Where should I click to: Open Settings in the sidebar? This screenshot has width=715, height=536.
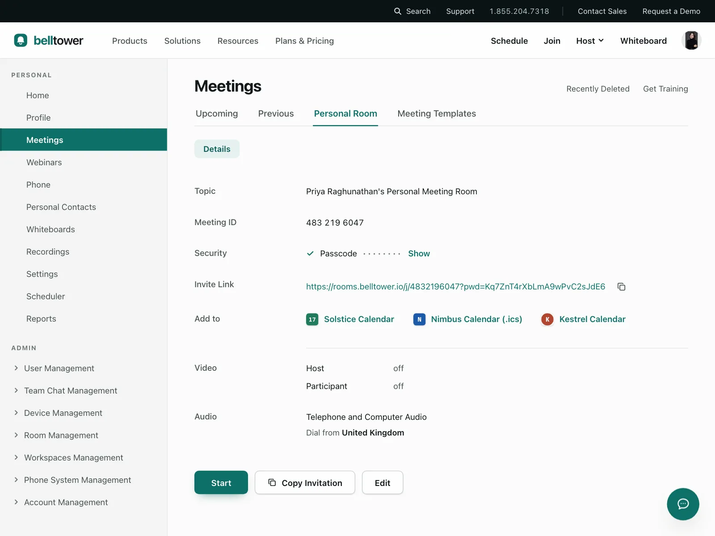click(x=84, y=274)
